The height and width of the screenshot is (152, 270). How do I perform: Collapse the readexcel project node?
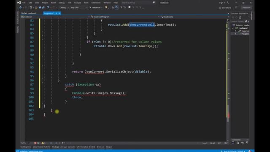pyautogui.click(x=233, y=28)
